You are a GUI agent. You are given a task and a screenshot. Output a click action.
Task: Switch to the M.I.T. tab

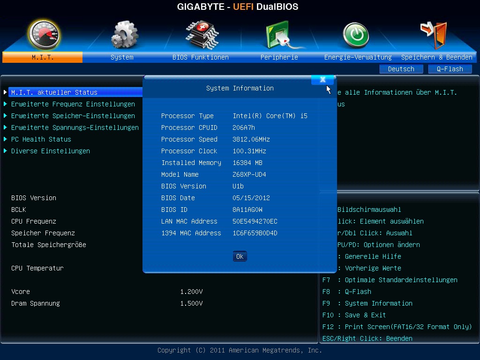click(43, 57)
